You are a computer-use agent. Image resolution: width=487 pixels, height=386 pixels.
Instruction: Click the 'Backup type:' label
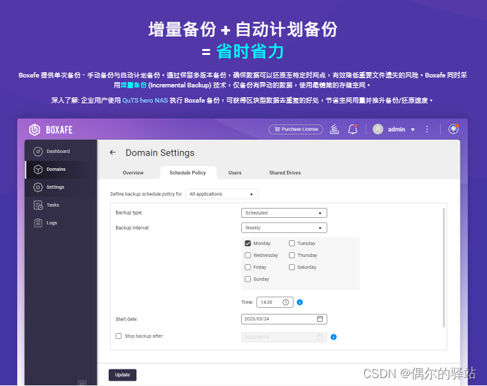(129, 213)
